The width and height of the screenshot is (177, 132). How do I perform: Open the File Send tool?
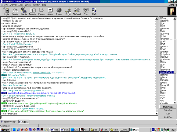(x=77, y=11)
